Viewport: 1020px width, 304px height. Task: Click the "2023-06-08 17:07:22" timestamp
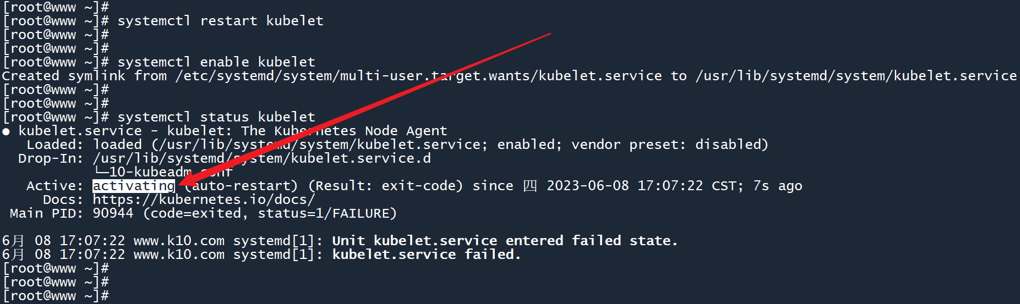[625, 186]
